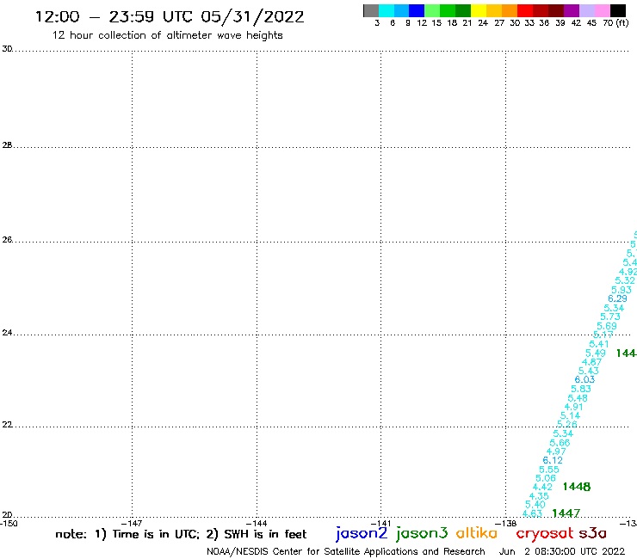Pick the light blue 9 ft swatch

401,11
